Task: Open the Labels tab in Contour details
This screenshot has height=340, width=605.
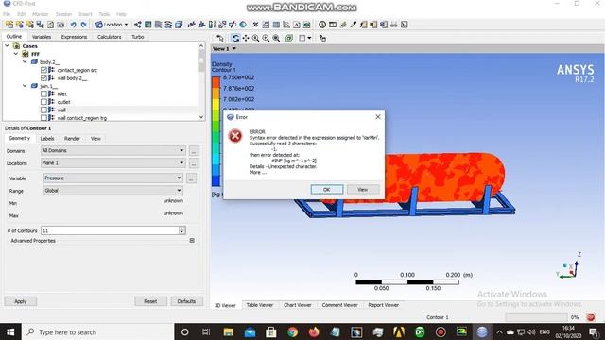Action: click(47, 139)
